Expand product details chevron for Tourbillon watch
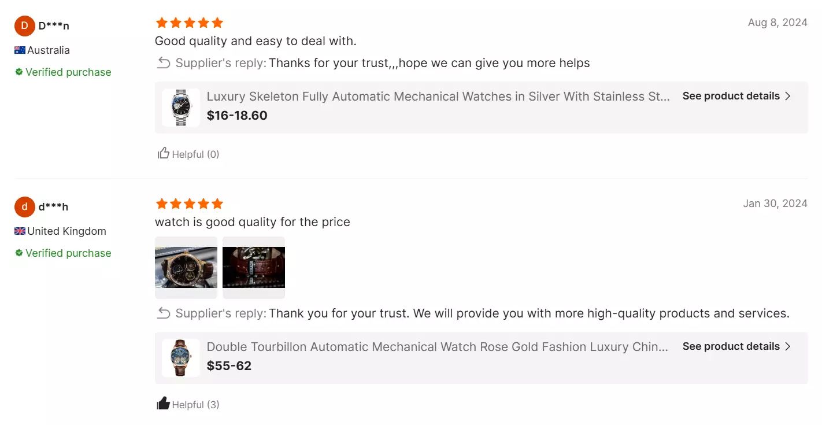Screen dimensions: 822x425 point(788,346)
